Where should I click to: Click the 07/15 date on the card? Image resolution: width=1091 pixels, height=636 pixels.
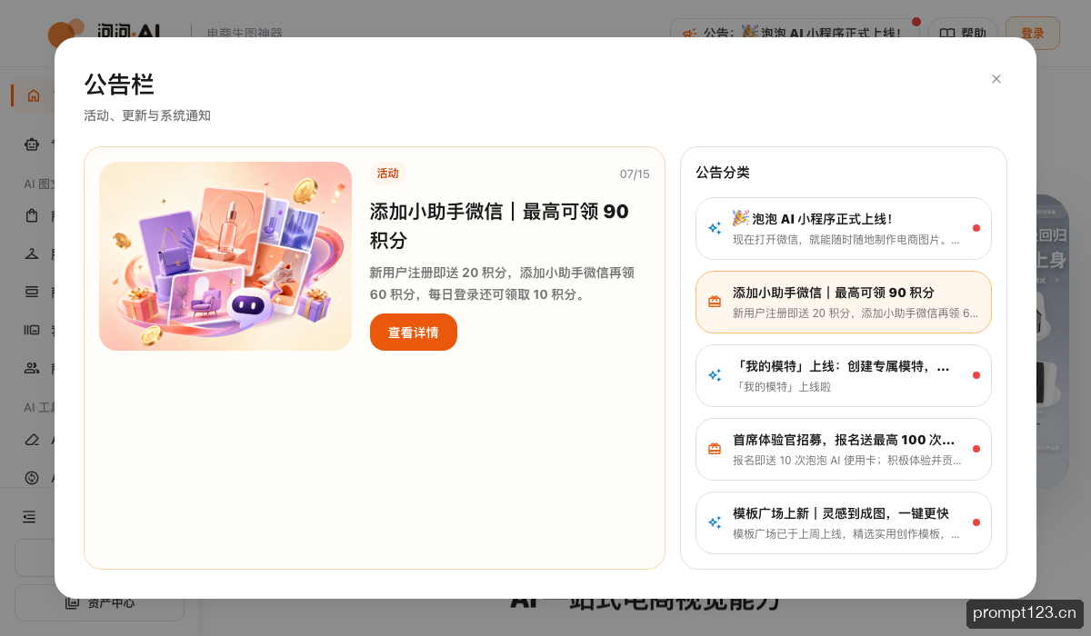(635, 174)
